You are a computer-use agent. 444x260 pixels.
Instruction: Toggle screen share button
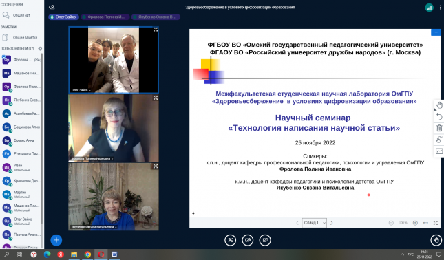(265, 241)
